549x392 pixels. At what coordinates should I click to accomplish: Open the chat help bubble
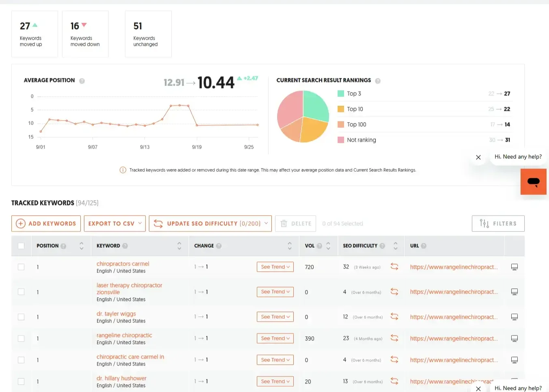click(x=533, y=182)
